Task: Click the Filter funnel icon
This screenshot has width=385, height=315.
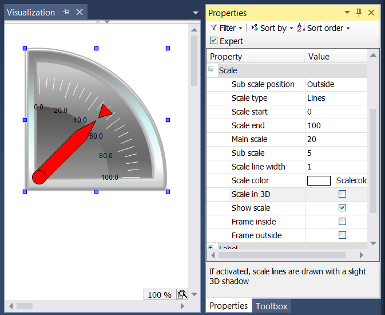Action: [x=213, y=27]
